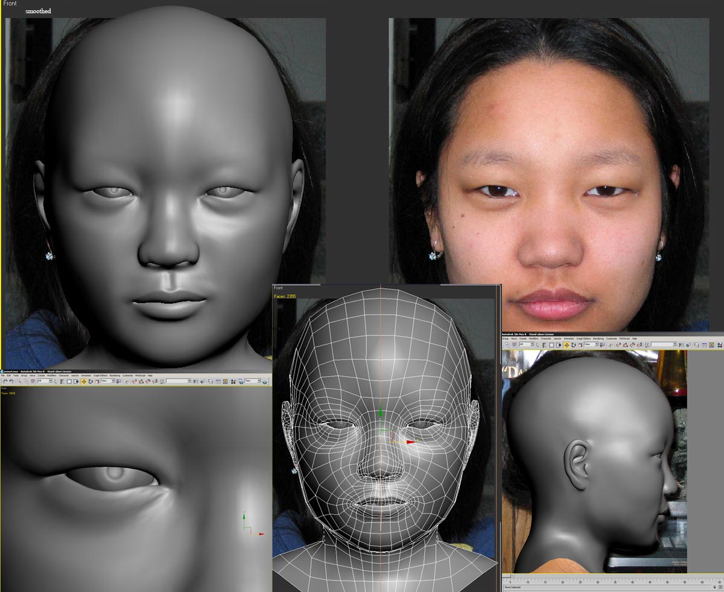Toggle 3D Snaps in jenny4.max window
Screen dimensions: 724x592
134,382
